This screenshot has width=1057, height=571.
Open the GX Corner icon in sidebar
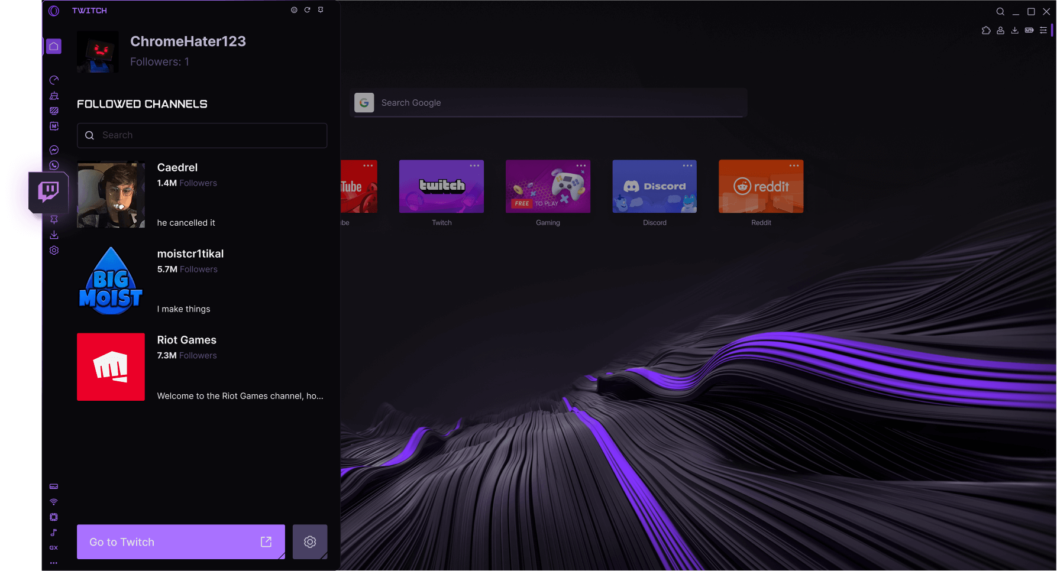pos(53,547)
